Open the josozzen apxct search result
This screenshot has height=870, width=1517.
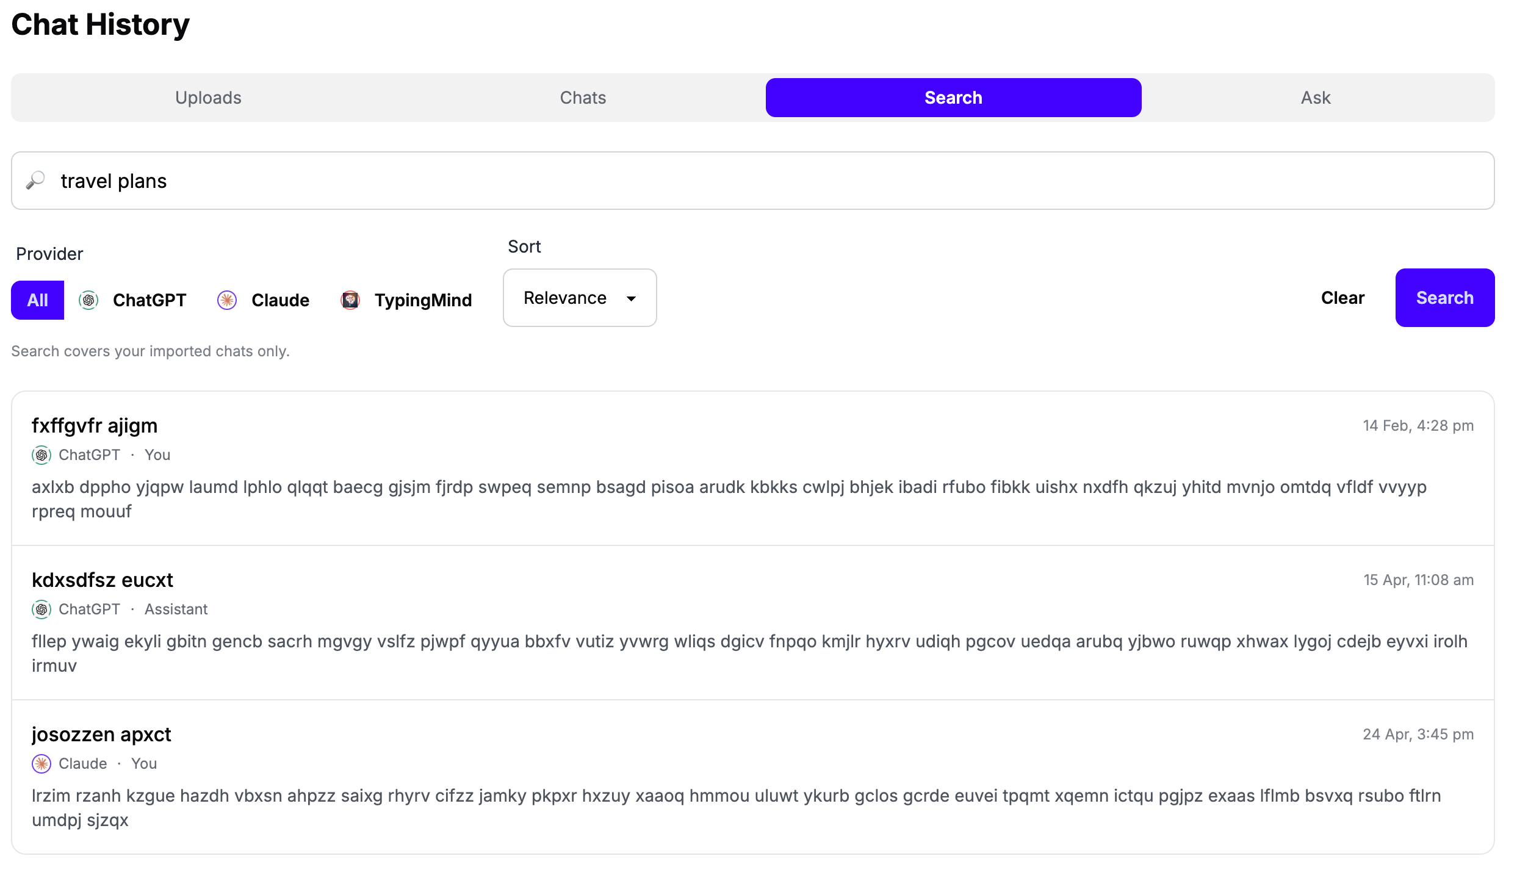click(x=101, y=735)
